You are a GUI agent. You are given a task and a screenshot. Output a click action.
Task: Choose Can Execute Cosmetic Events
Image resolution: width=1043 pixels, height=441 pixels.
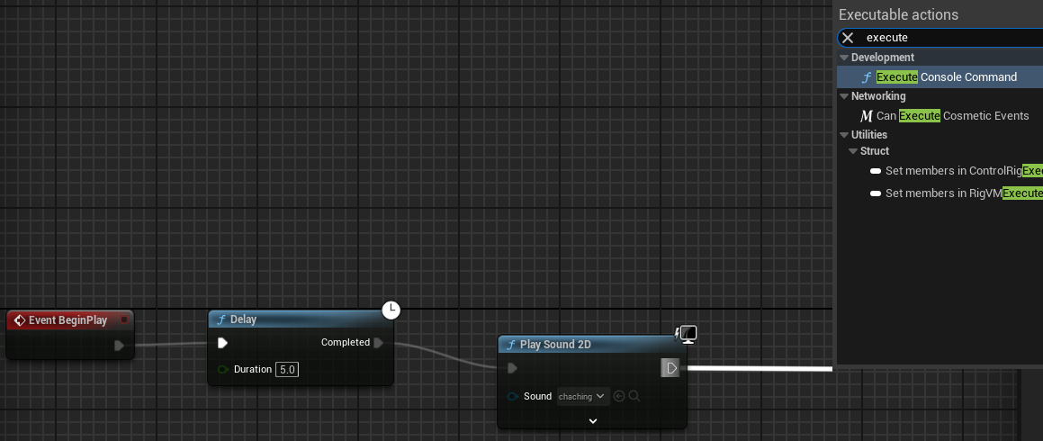point(952,116)
